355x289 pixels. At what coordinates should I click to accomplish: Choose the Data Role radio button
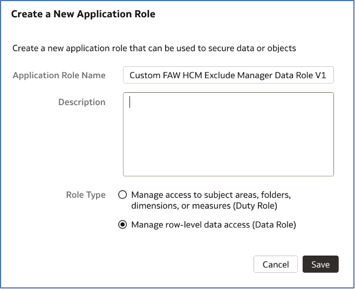(122, 225)
